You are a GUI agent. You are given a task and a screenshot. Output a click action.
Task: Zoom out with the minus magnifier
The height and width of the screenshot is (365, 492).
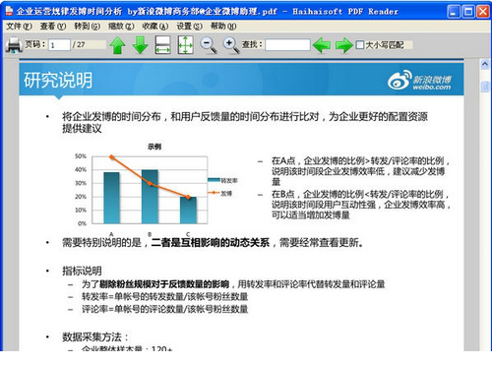click(x=209, y=45)
